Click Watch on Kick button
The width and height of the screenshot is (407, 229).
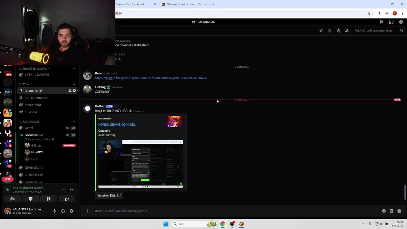point(109,196)
